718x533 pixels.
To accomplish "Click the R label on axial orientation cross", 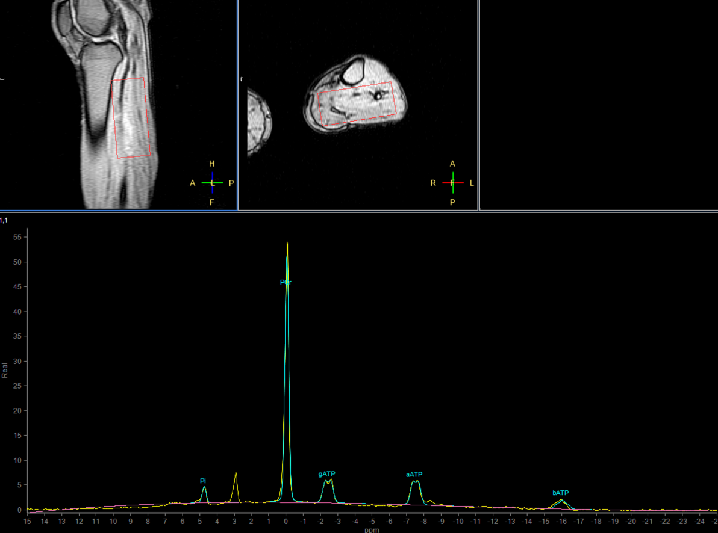I will click(x=432, y=183).
